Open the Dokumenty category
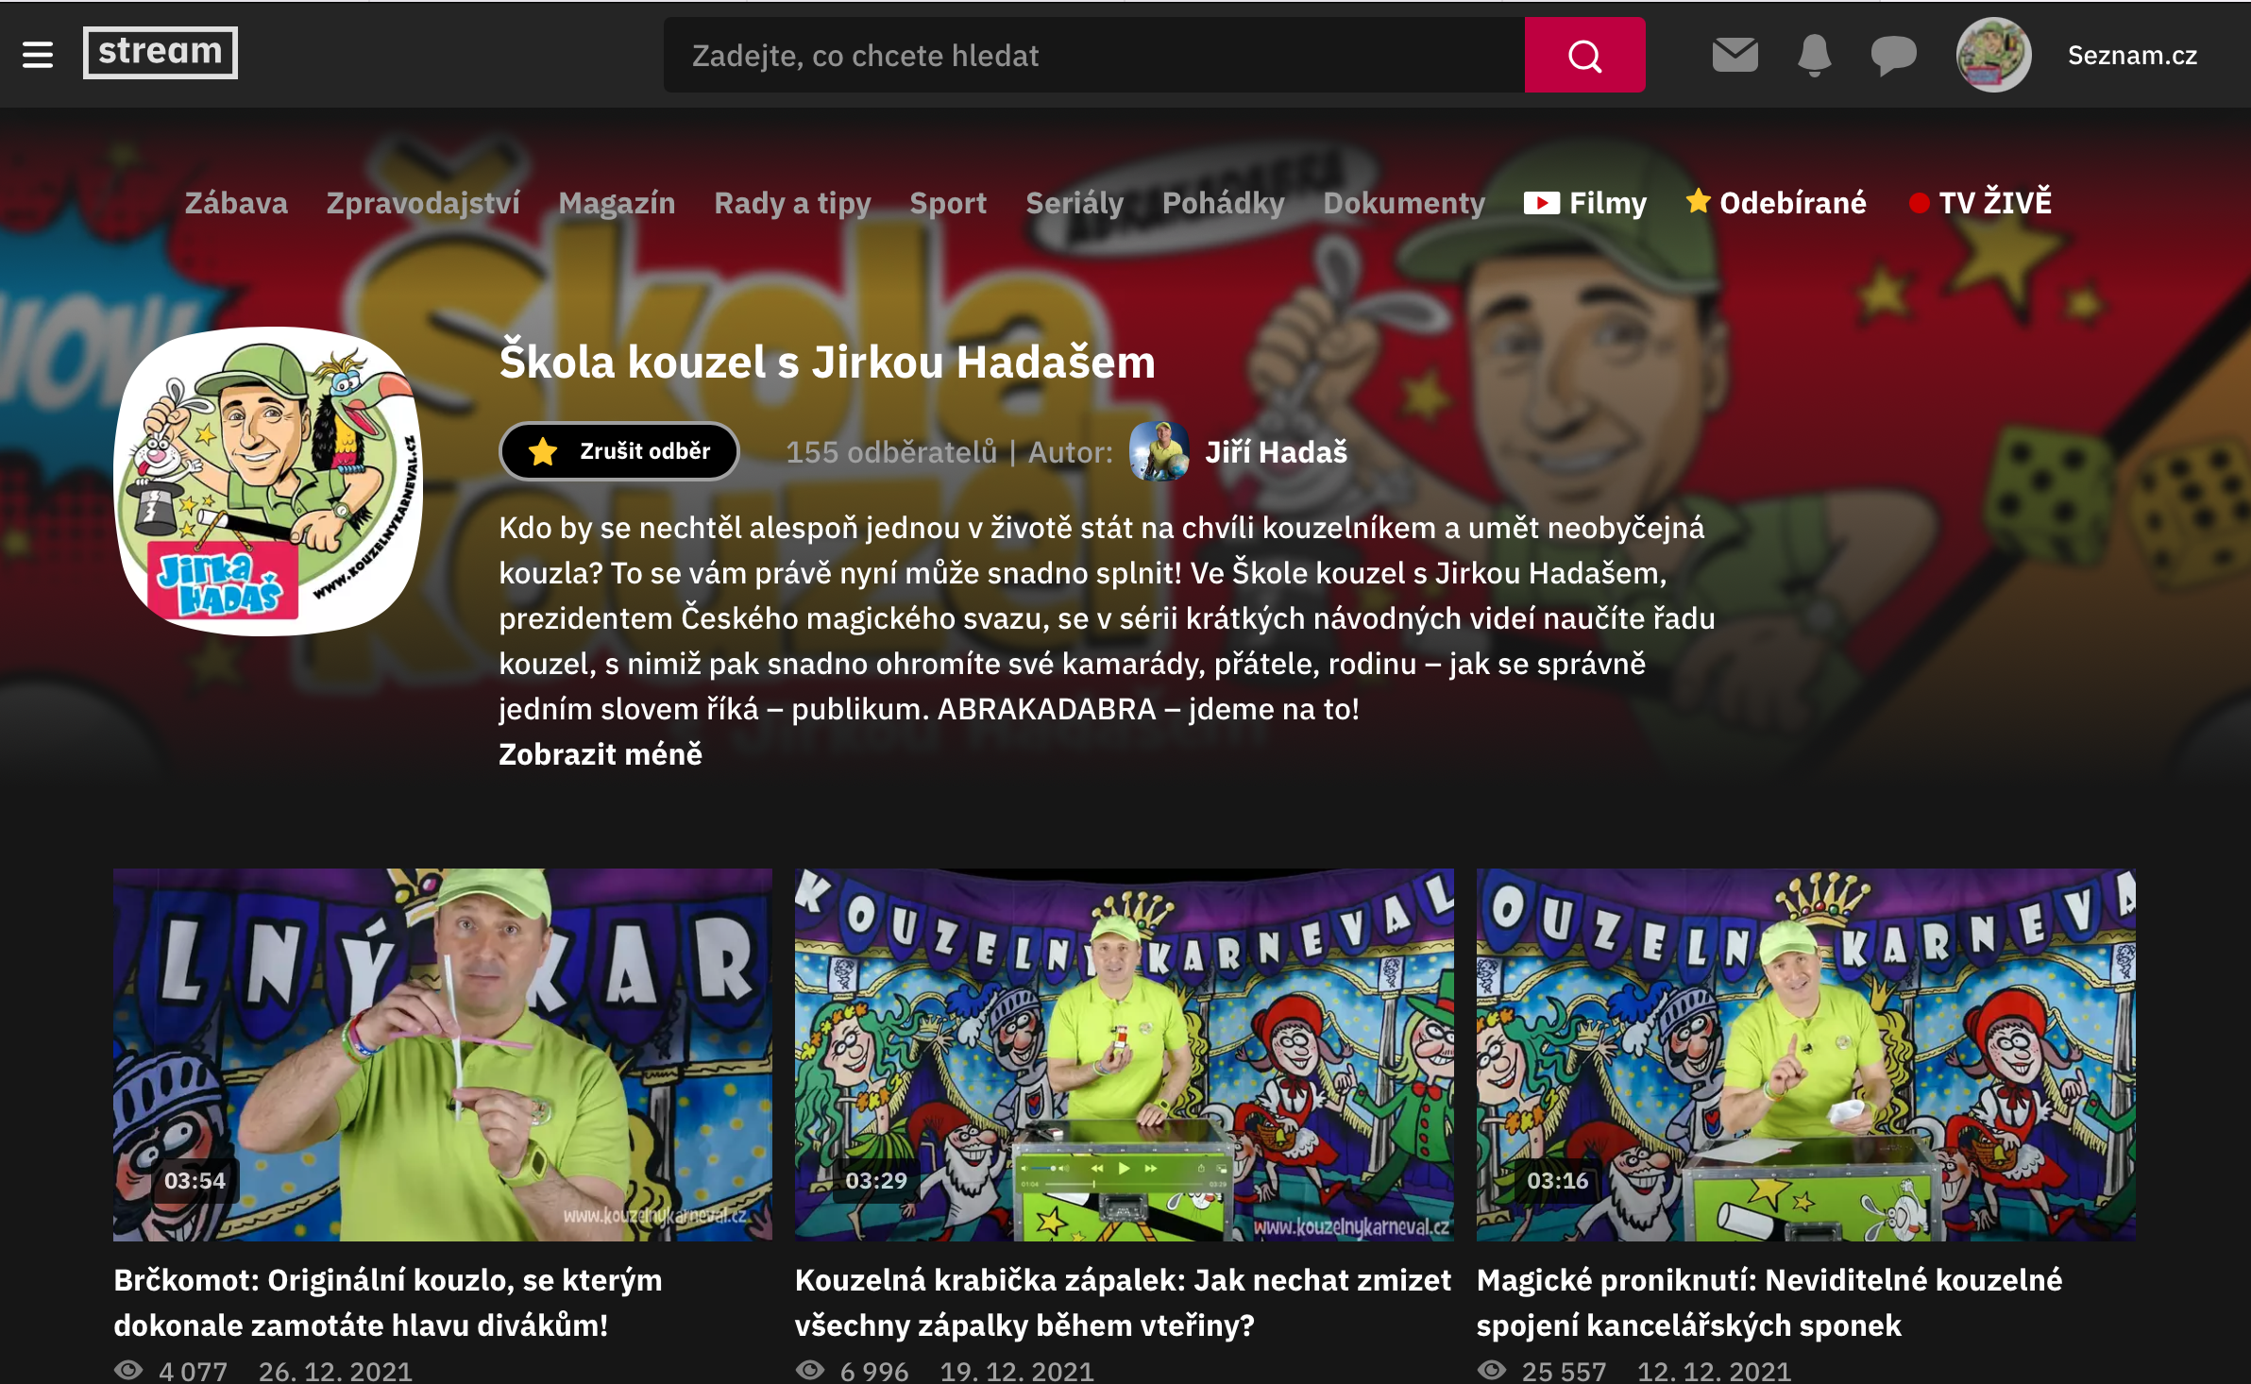 click(1404, 203)
